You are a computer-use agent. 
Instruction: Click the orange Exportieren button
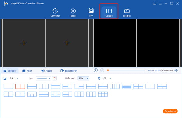click(170, 111)
